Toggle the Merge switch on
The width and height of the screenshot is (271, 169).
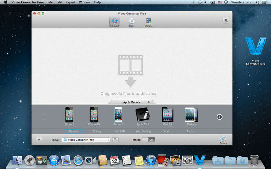pyautogui.click(x=148, y=140)
